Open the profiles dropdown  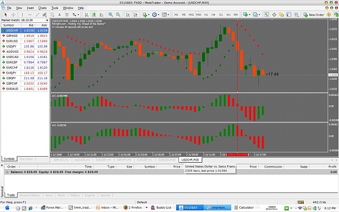257,15
